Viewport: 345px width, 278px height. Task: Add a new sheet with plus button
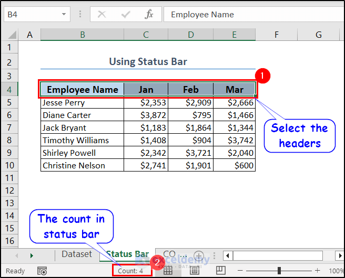(199, 255)
